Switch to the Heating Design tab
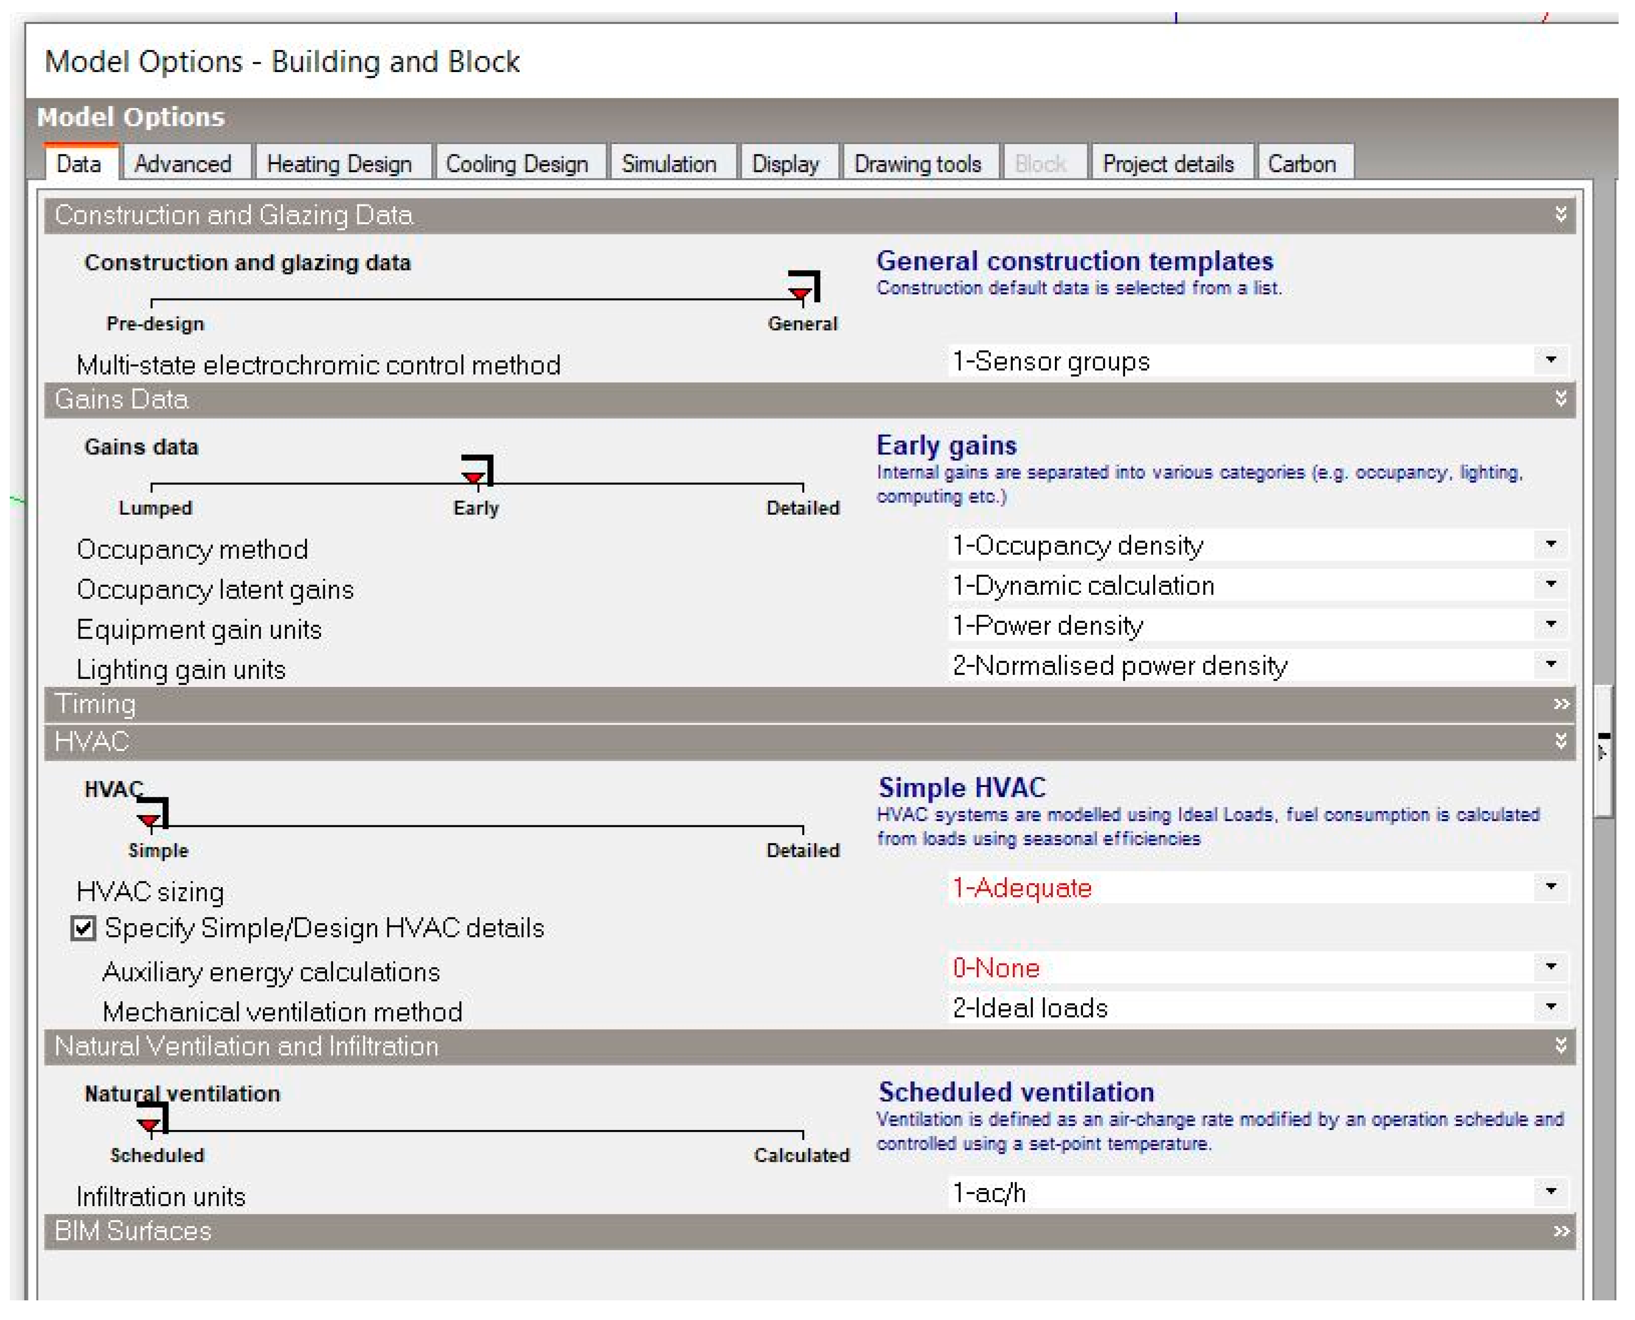 [x=339, y=163]
